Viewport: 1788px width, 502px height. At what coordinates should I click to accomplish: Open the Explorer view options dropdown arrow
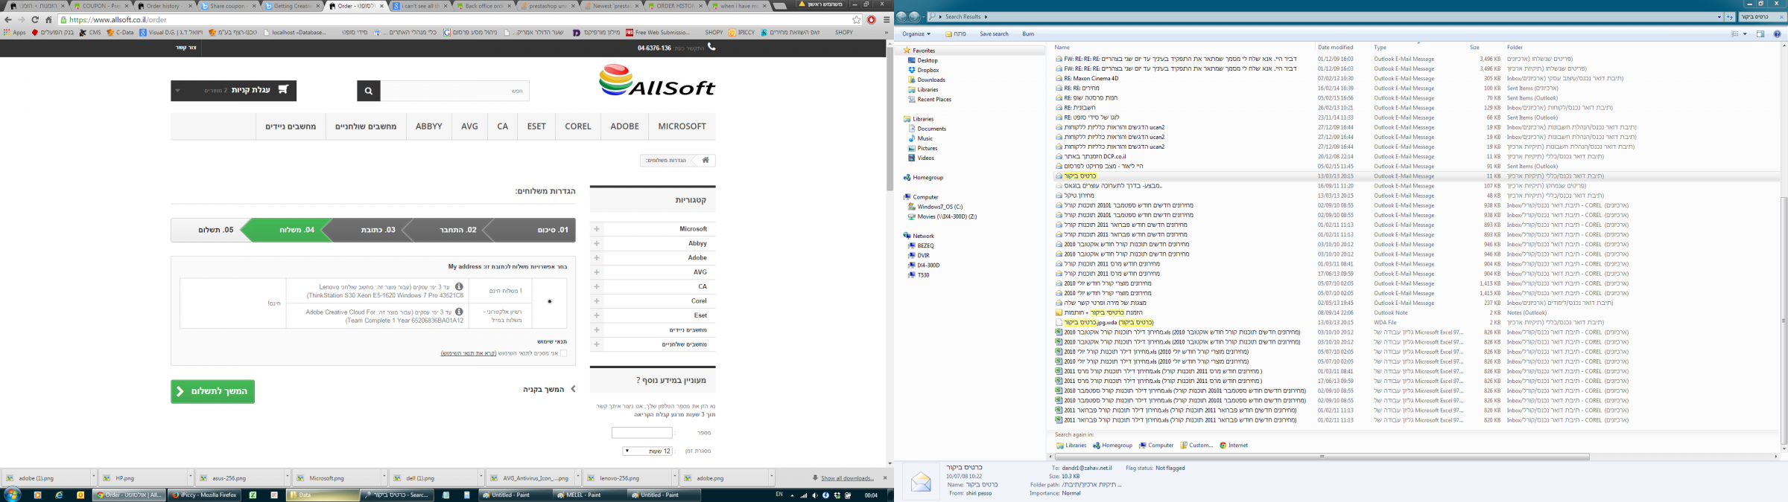coord(1745,34)
